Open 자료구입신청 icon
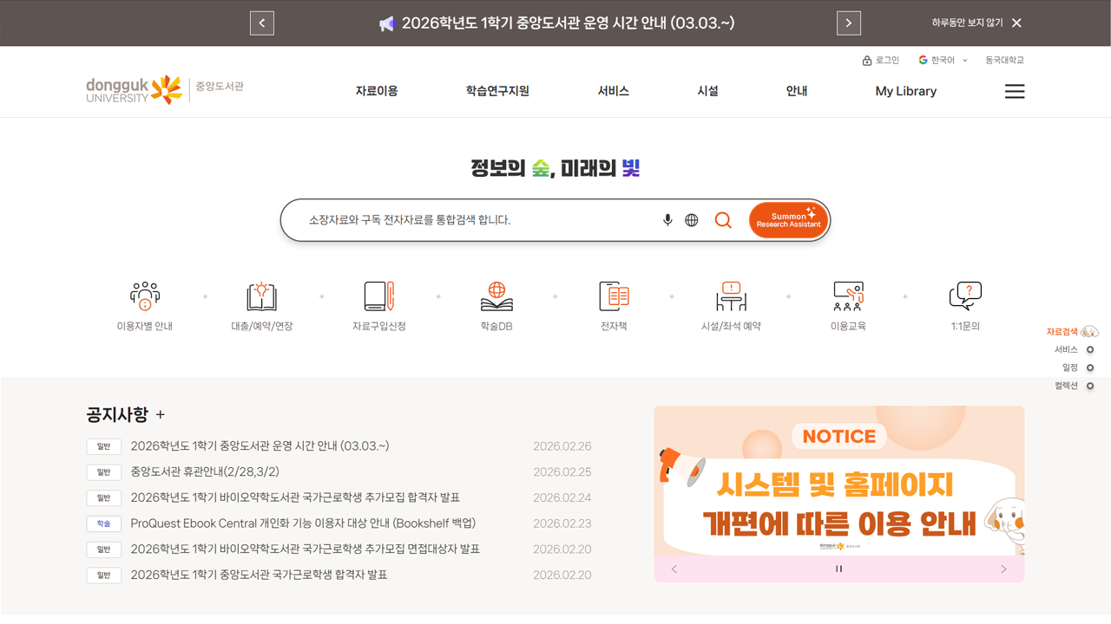Image resolution: width=1111 pixels, height=624 pixels. [378, 307]
